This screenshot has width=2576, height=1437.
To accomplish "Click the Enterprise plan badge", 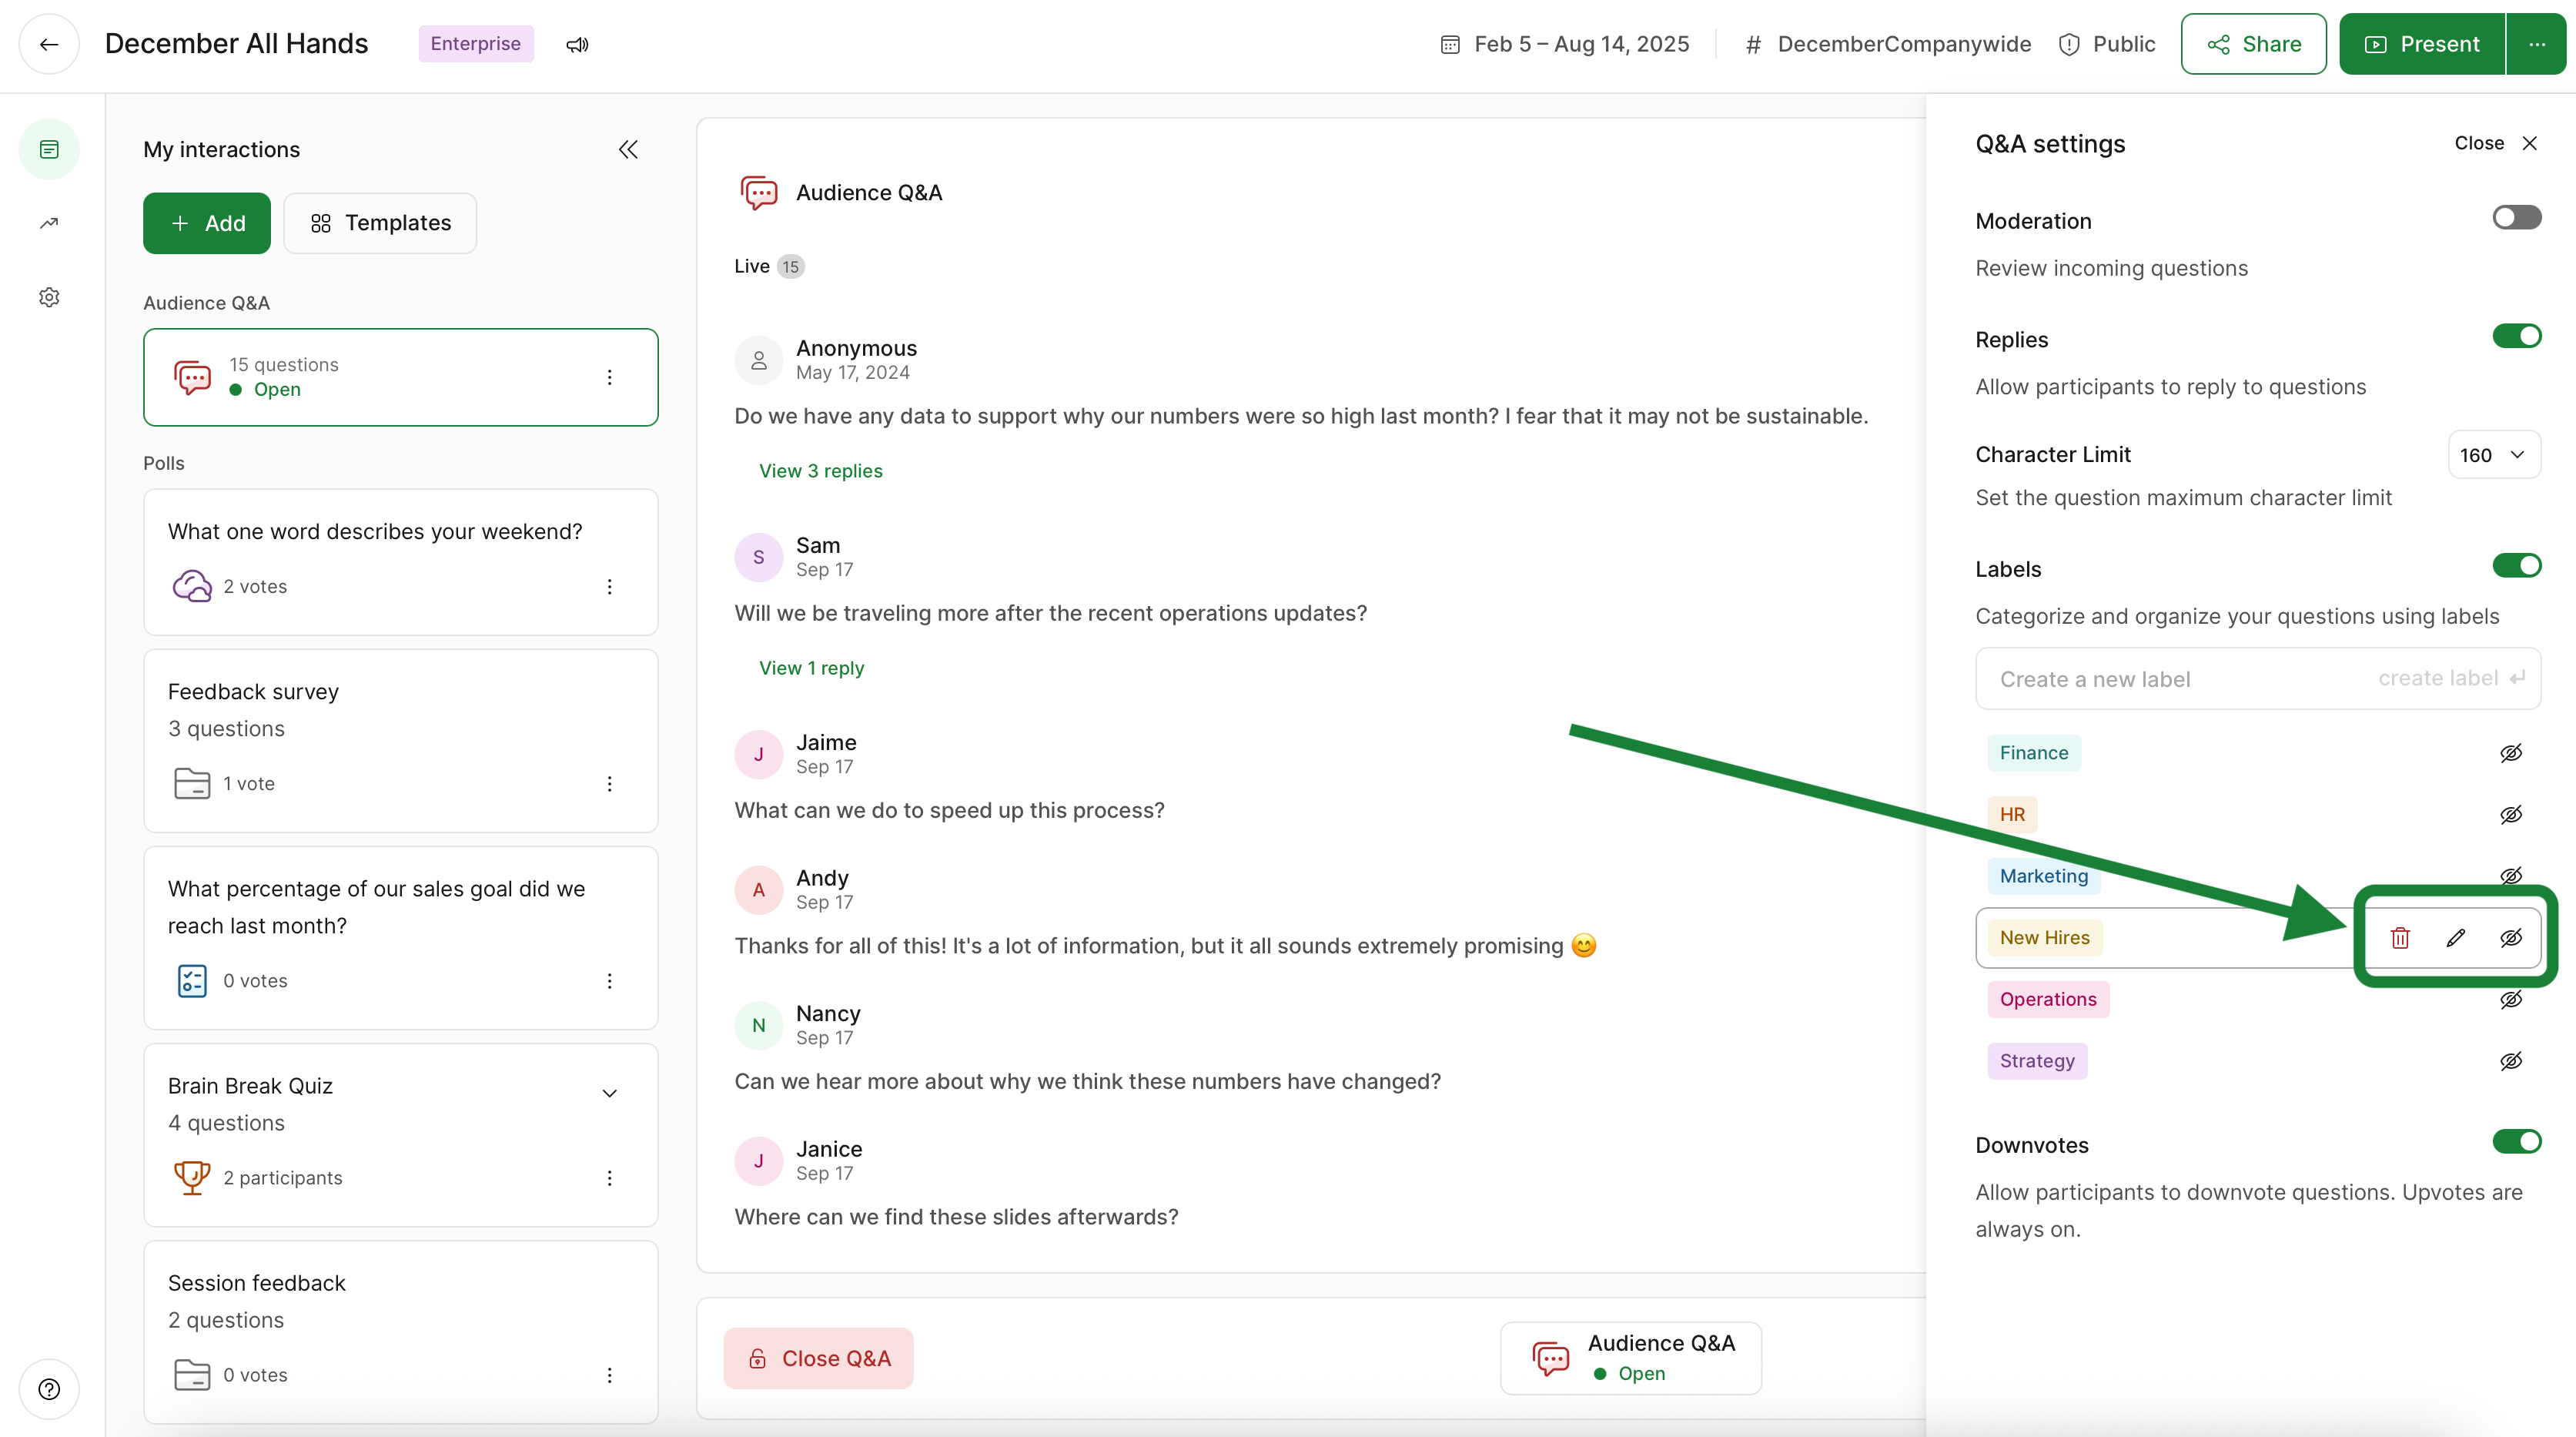I will click(475, 44).
